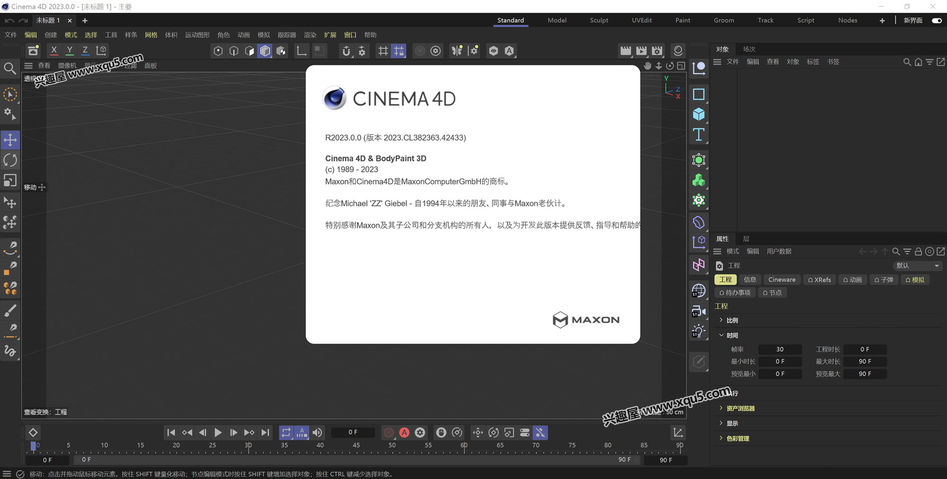947x479 pixels.
Task: Click frame 45 on the timeline ruler
Action: tap(356, 445)
